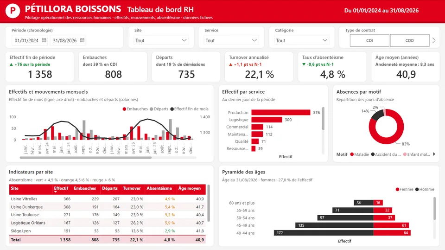Open the start date calendar picker icon

click(x=44, y=40)
